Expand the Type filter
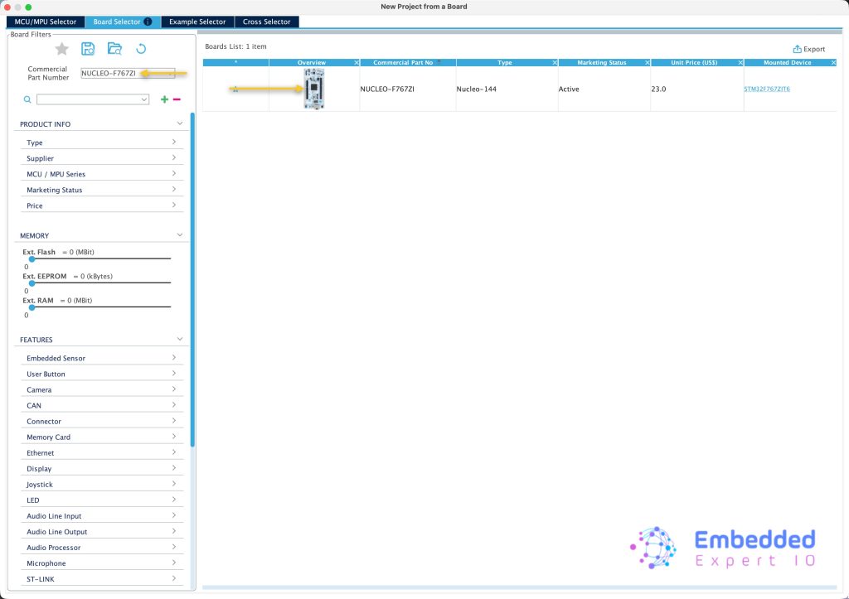This screenshot has height=599, width=849. [101, 143]
